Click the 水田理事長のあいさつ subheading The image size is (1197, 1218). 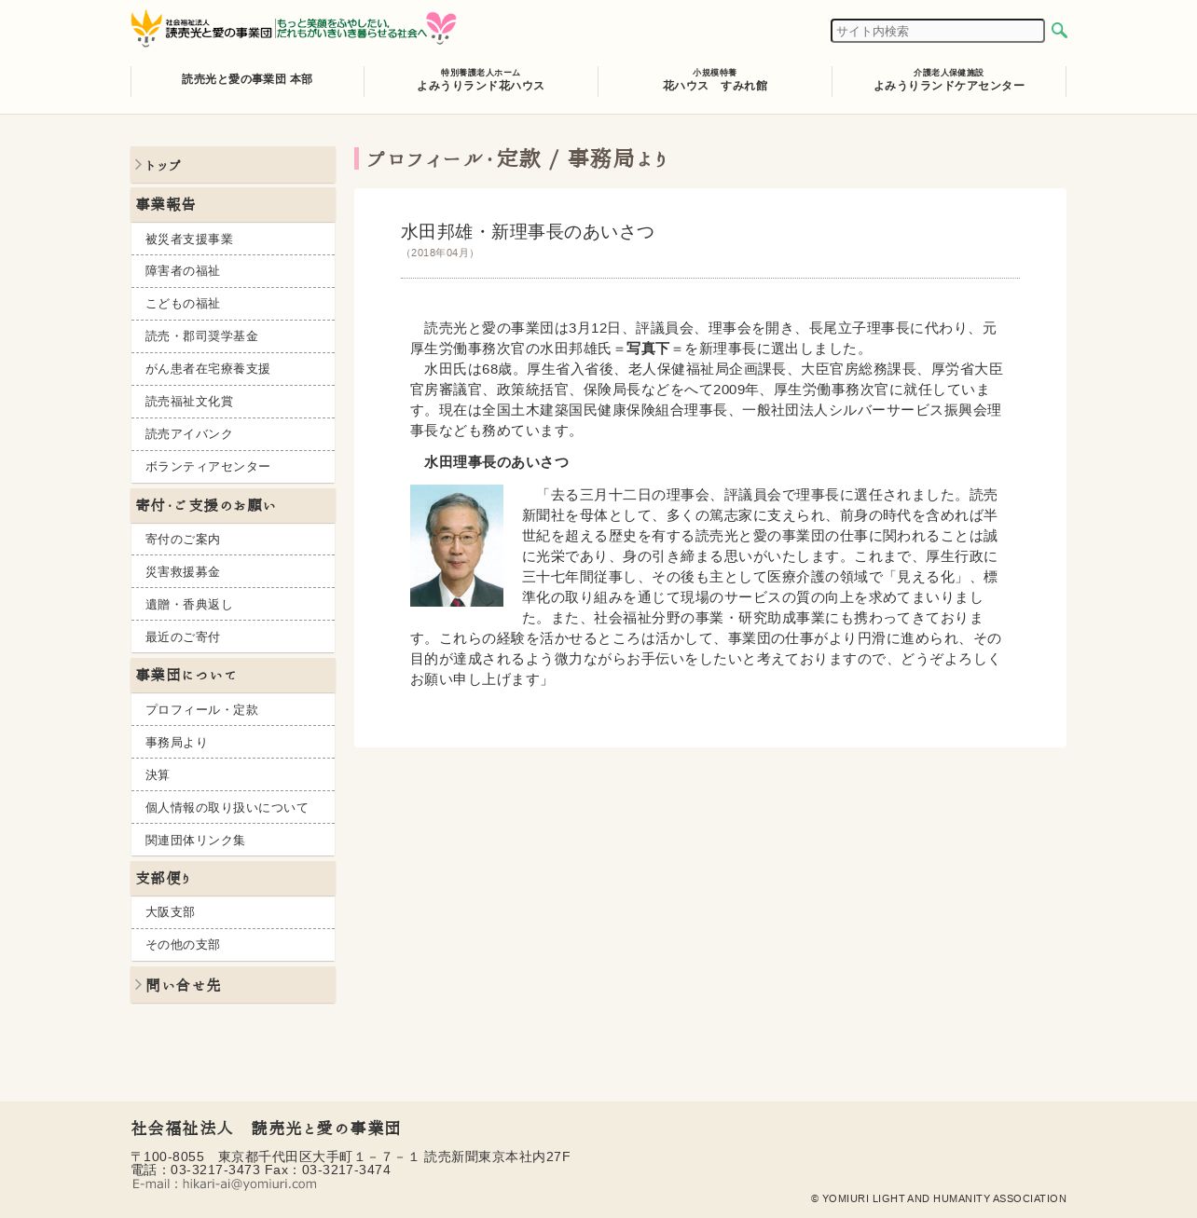[x=496, y=462]
